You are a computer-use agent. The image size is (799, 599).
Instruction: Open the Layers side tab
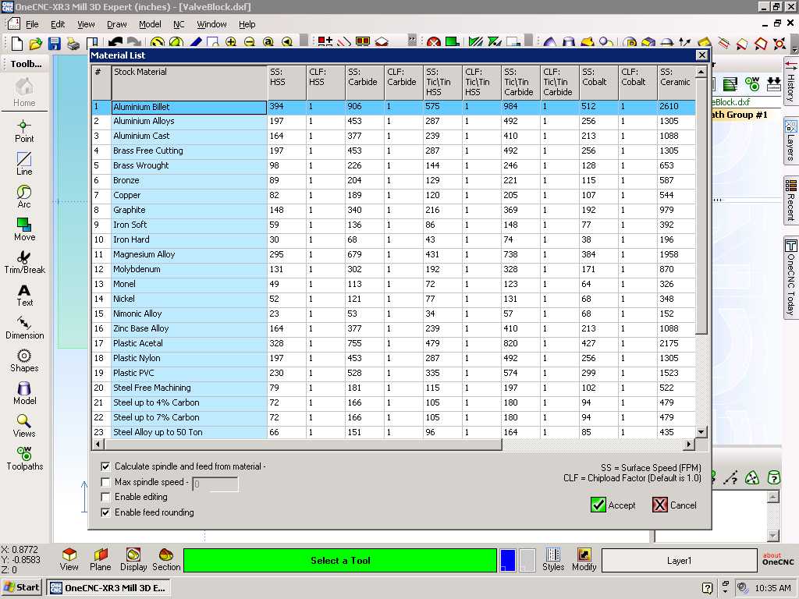(790, 140)
